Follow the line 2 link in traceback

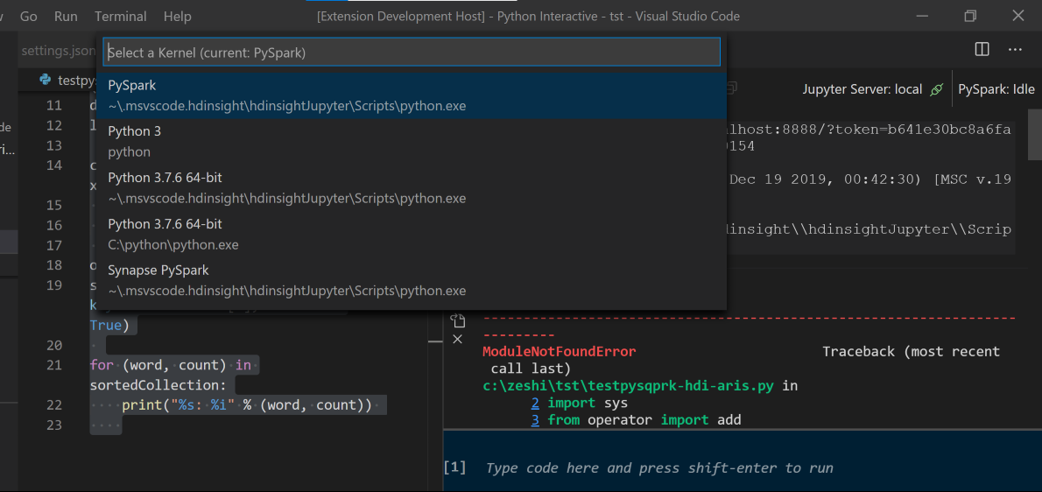(535, 403)
